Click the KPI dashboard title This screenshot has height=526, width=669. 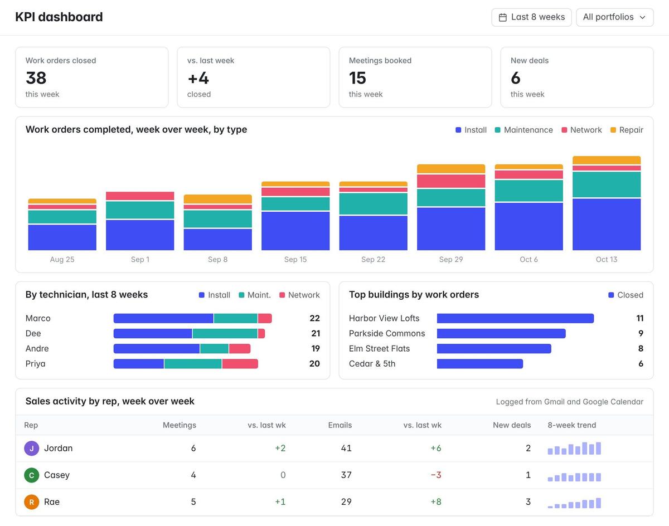point(59,17)
